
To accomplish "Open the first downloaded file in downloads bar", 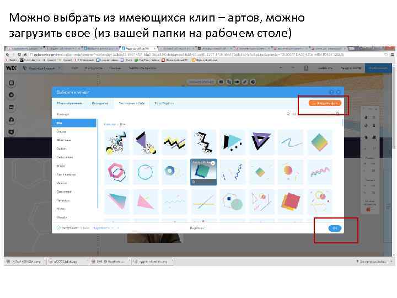I will point(25,261).
